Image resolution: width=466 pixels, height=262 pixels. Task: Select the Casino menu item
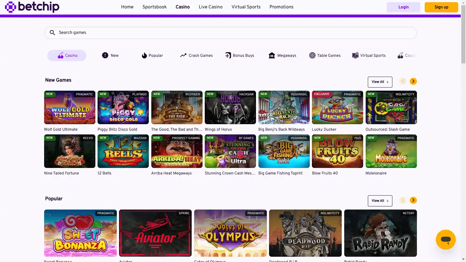[183, 7]
